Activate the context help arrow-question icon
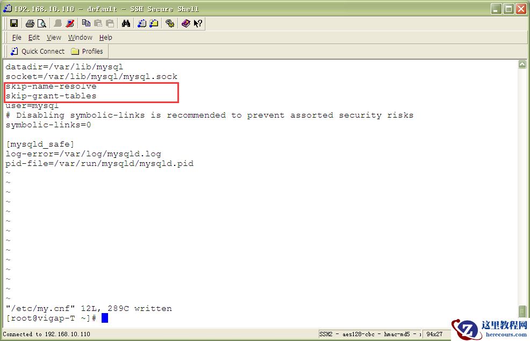 [x=198, y=23]
